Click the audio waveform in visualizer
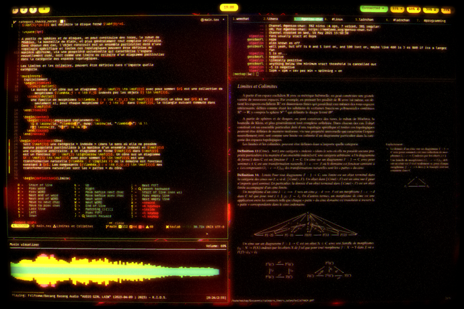464x309 pixels. [x=115, y=271]
